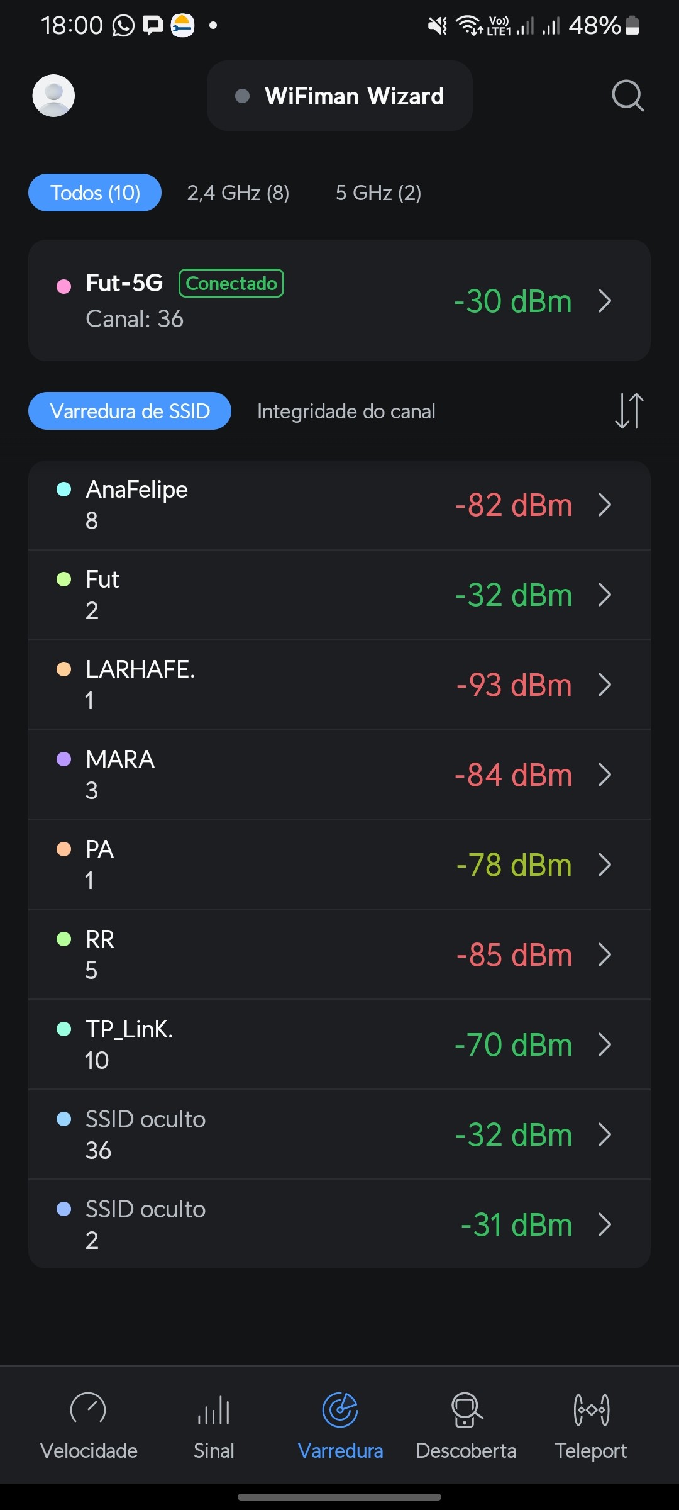This screenshot has width=679, height=1510.
Task: Open the Teleport icon
Action: pos(591,1409)
